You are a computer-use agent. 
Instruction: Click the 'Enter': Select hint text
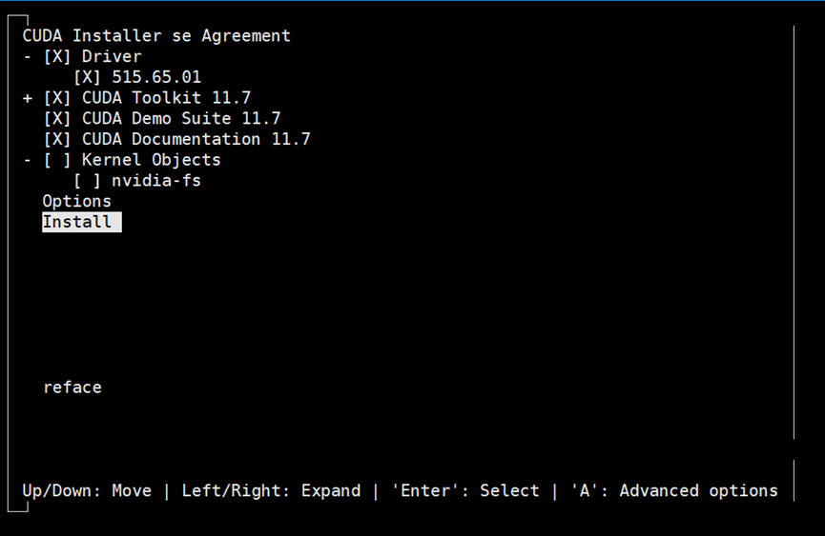pyautogui.click(x=465, y=491)
